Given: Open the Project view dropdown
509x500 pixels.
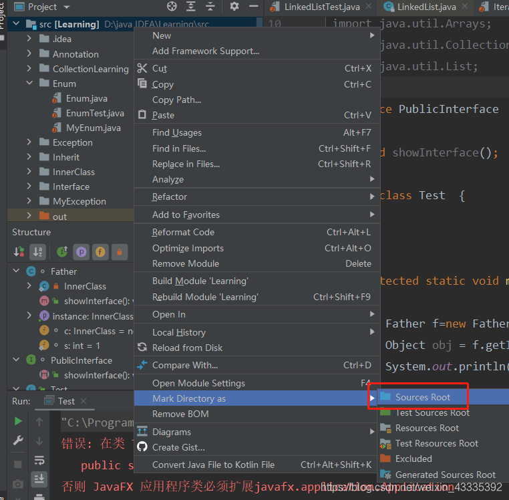Looking at the screenshot, I should coord(67,7).
